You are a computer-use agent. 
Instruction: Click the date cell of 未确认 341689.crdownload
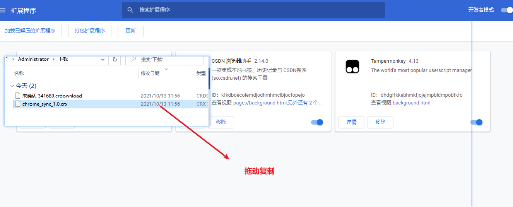click(x=160, y=96)
